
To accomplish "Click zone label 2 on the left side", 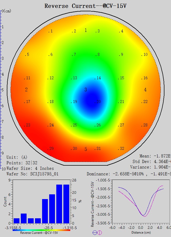I will (26, 90).
